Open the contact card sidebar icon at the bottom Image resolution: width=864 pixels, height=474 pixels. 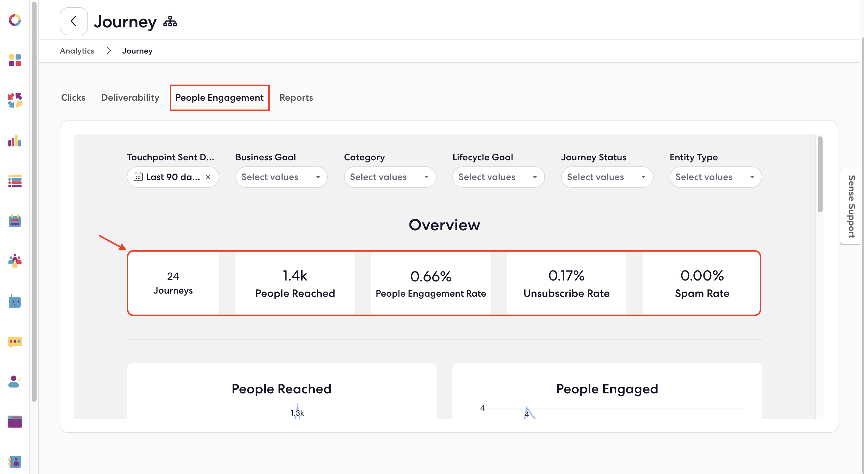[15, 462]
